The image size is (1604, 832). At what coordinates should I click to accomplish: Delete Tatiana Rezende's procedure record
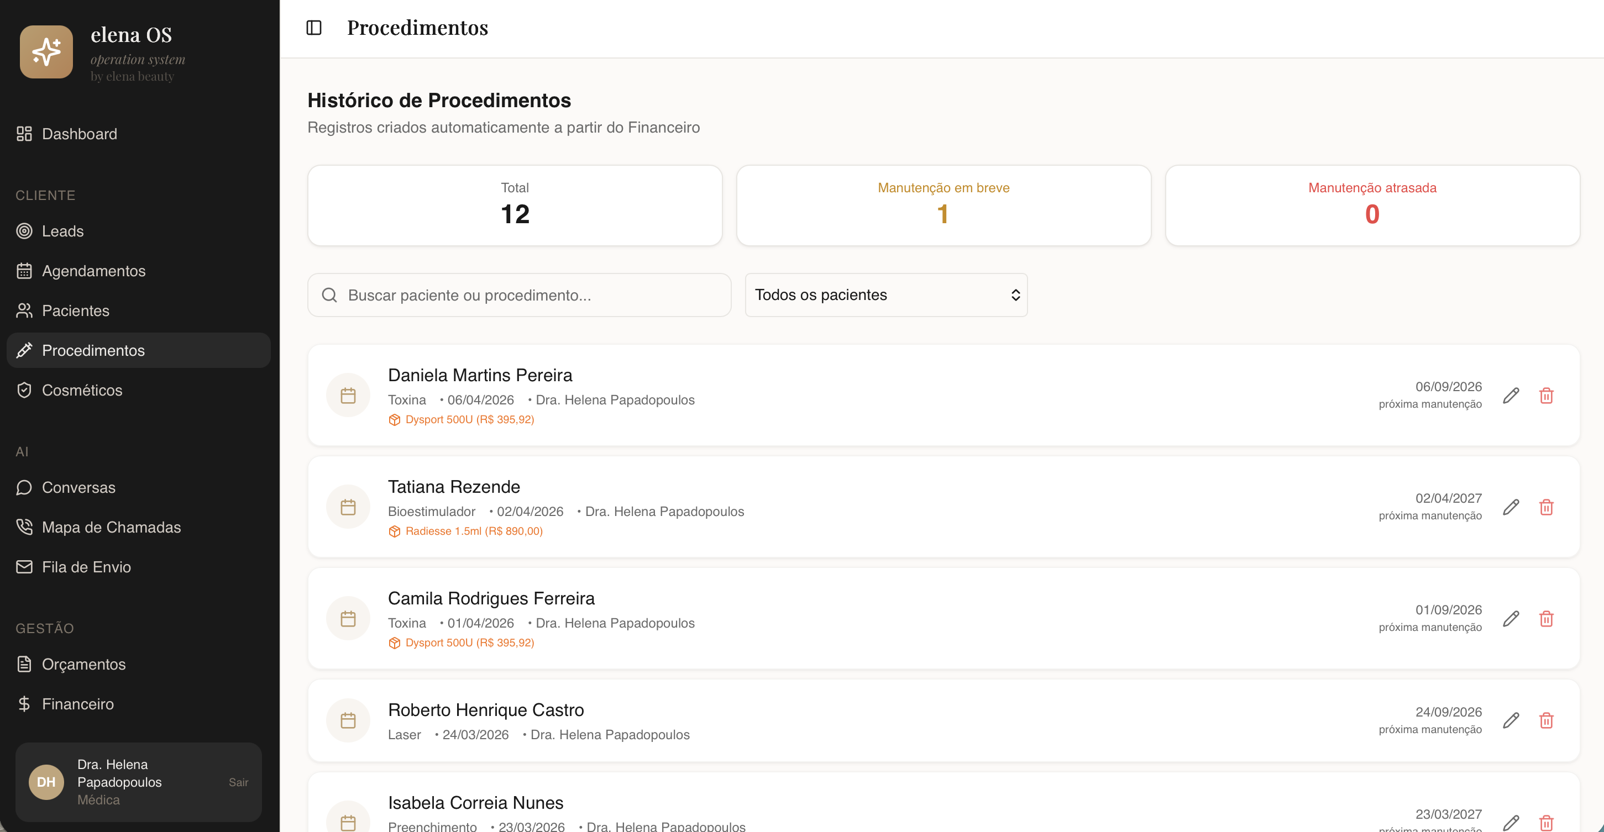coord(1546,507)
